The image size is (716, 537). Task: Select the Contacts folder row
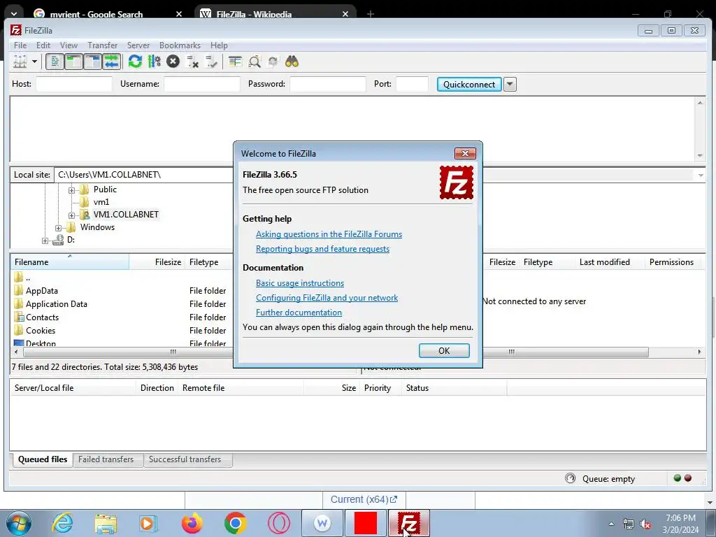pos(122,317)
